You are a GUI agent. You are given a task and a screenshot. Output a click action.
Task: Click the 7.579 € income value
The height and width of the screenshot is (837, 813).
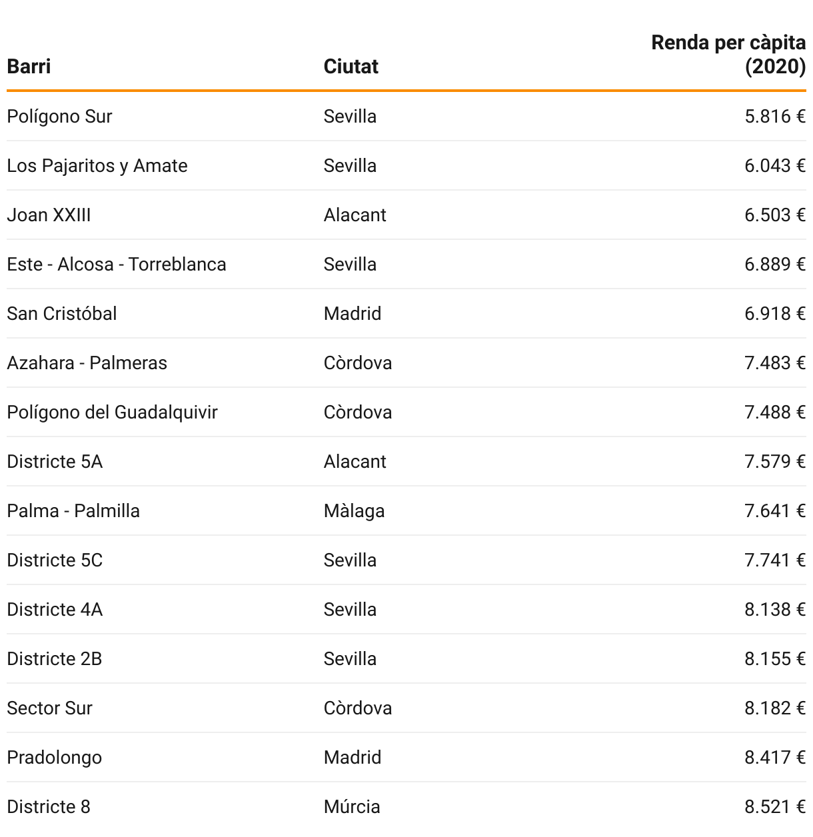(x=774, y=462)
